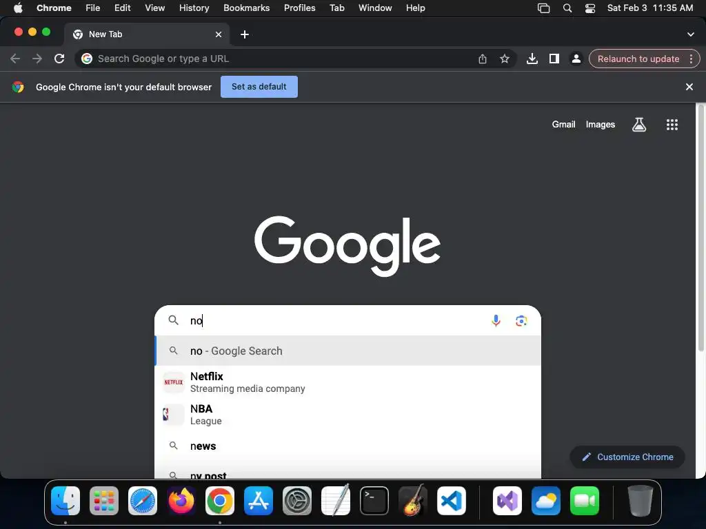Open Weather app from the dock
The height and width of the screenshot is (529, 706).
tap(546, 501)
